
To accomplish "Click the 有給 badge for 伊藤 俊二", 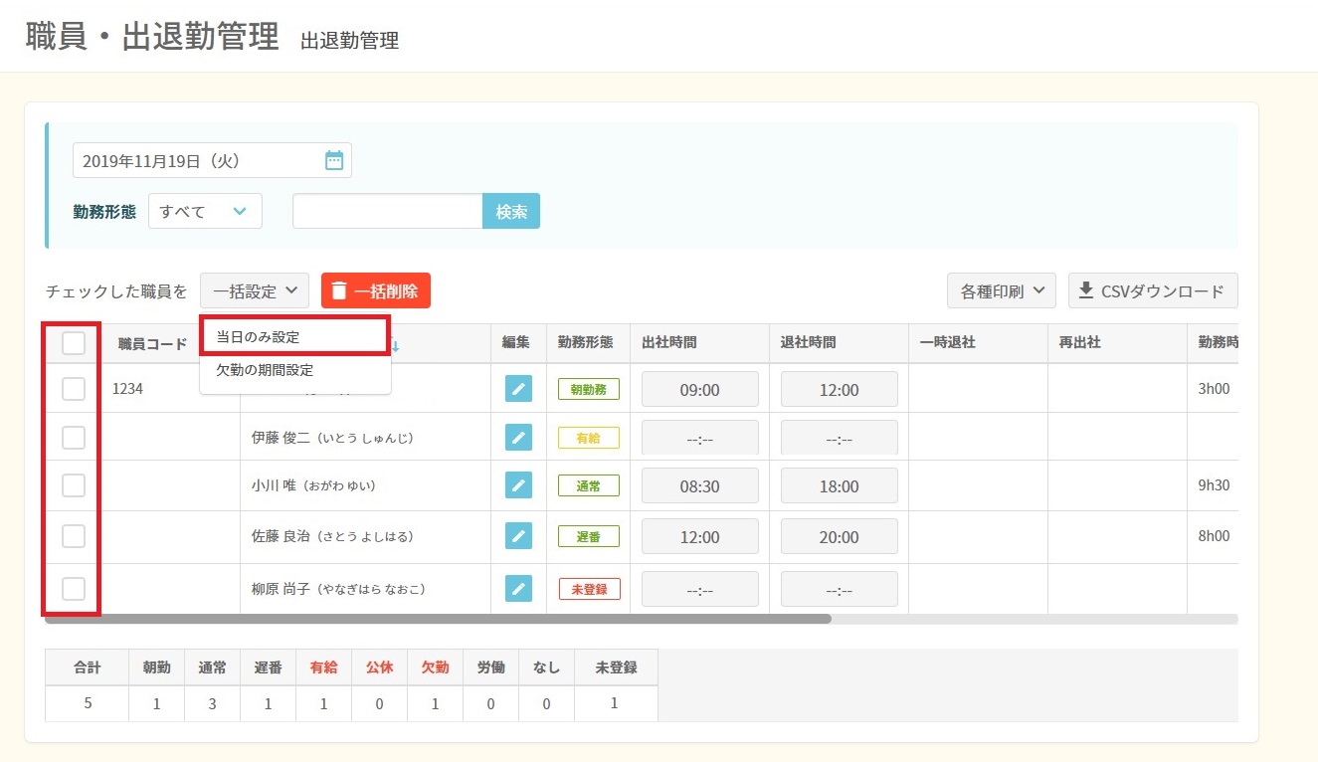I will pyautogui.click(x=589, y=438).
